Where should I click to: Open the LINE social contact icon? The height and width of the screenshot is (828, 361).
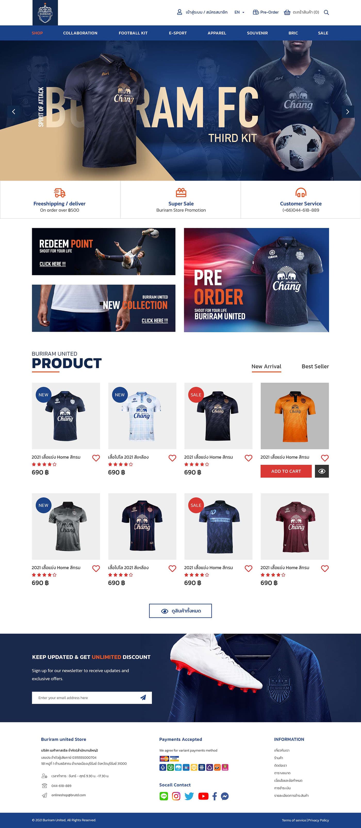point(164,796)
